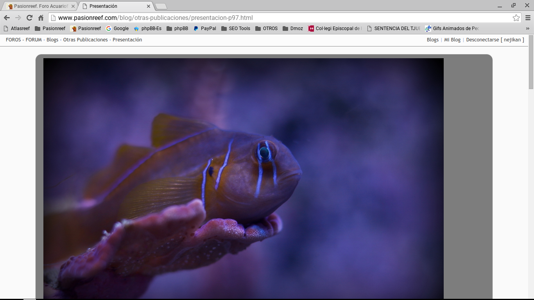Open the Atlasreef bookmark
This screenshot has width=534, height=300.
(16, 29)
